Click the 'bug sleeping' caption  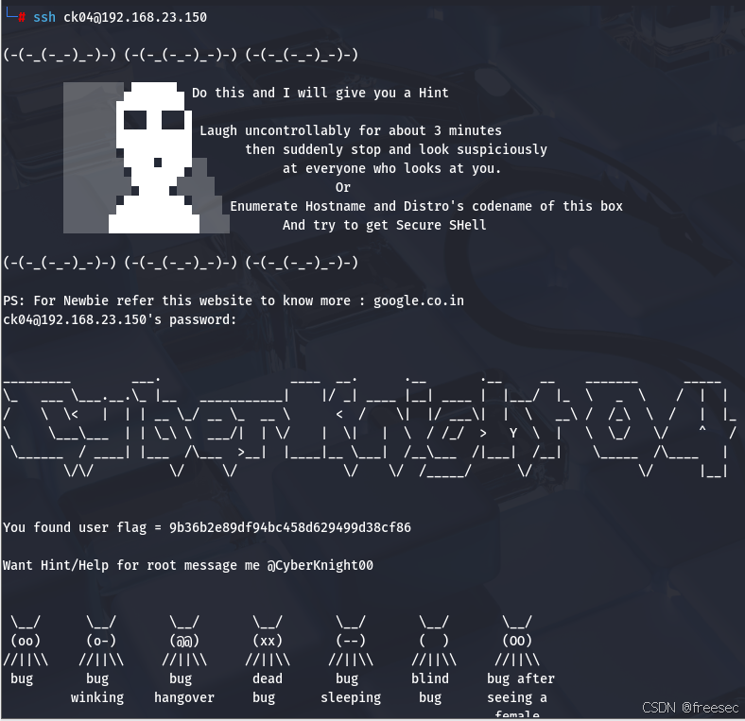pyautogui.click(x=351, y=688)
